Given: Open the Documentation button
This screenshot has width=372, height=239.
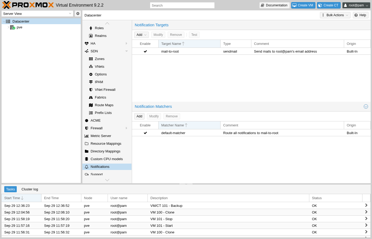Looking at the screenshot, I should coord(274,5).
